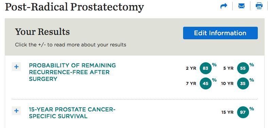Expand the recurrence-free probability section plus
Image resolution: width=268 pixels, height=128 pixels.
pos(16,67)
